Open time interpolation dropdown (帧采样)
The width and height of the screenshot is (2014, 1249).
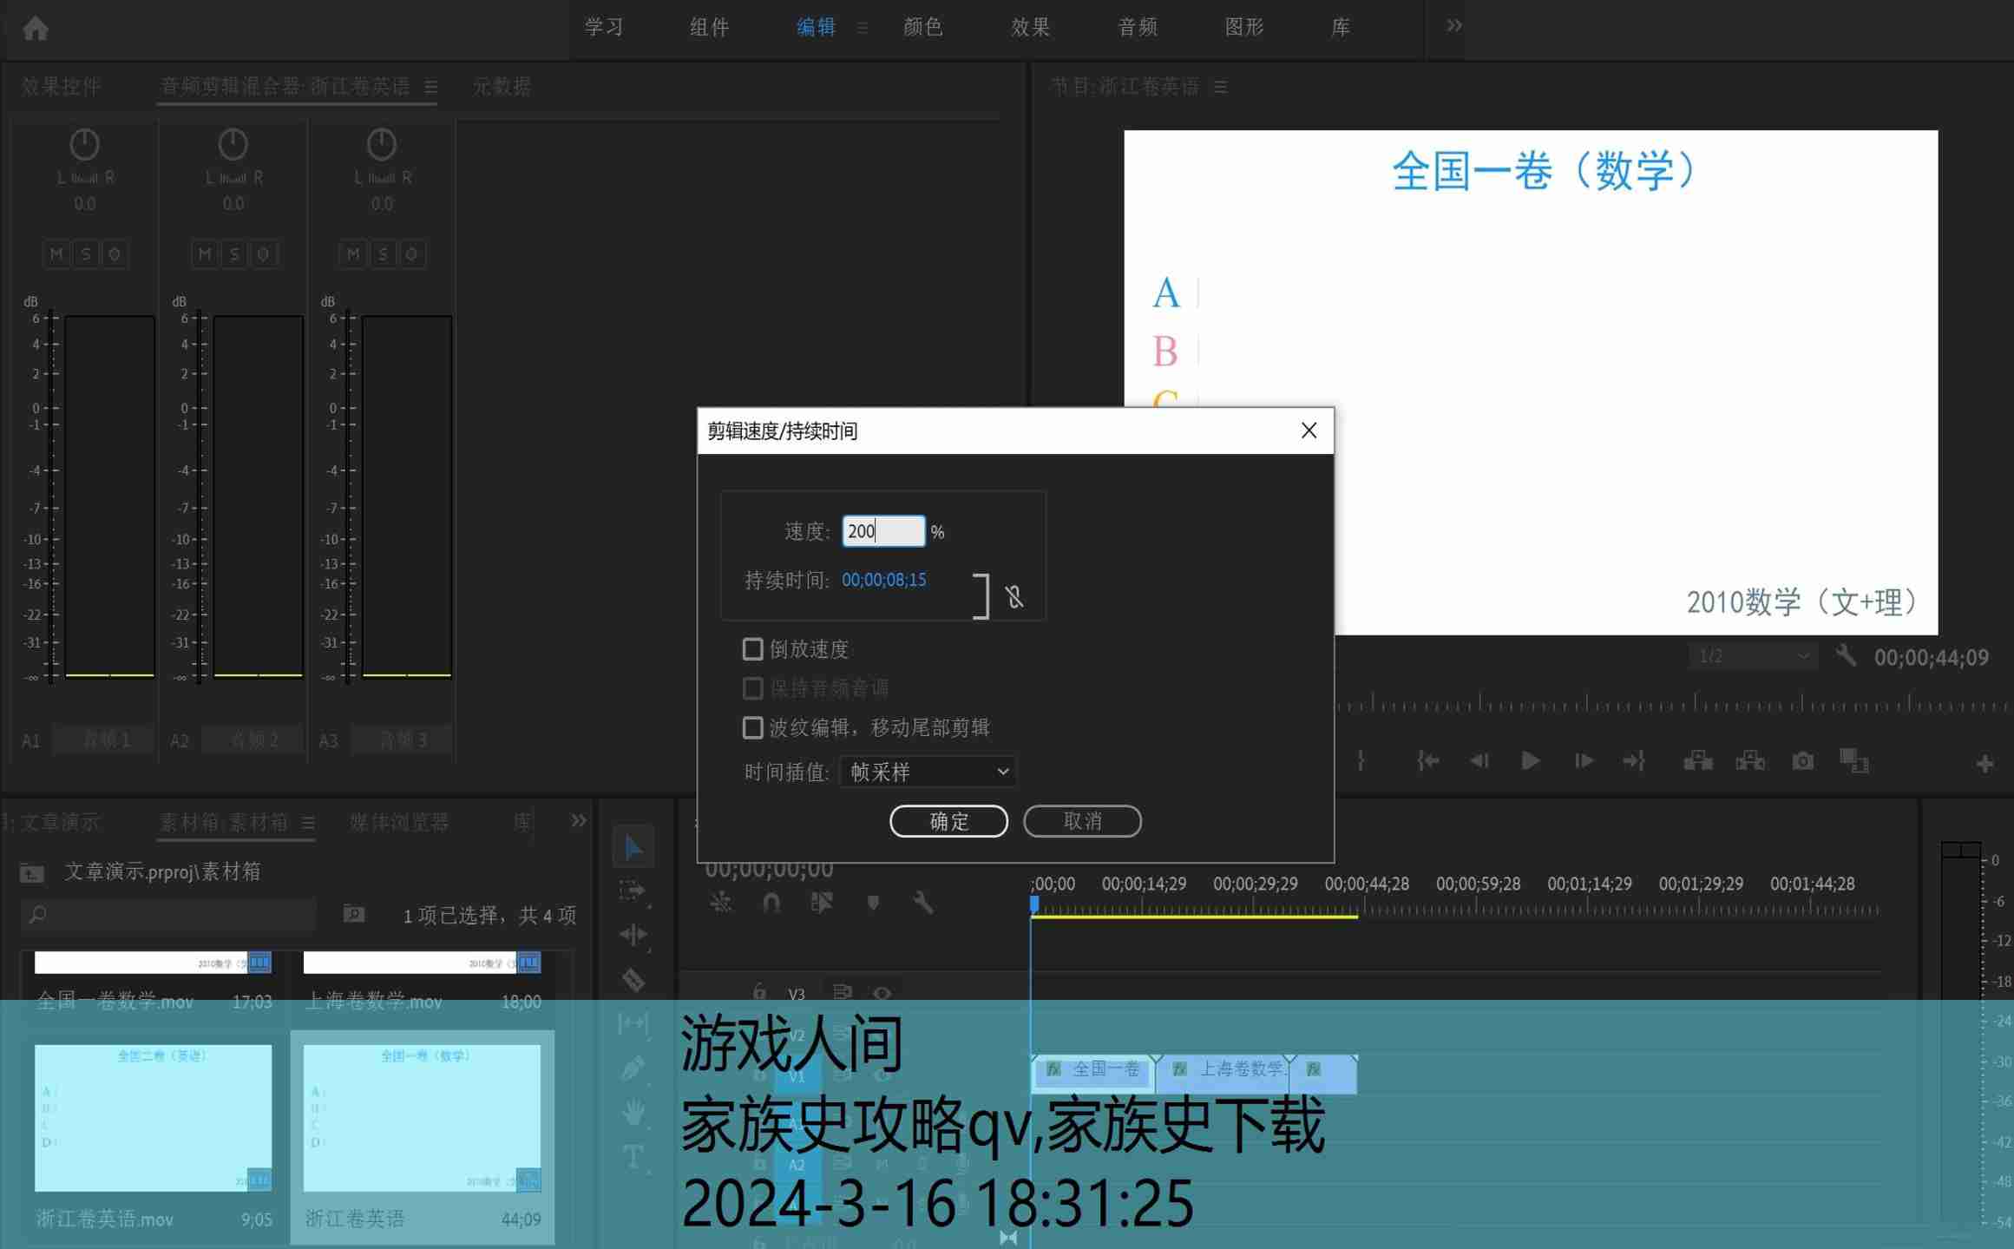pyautogui.click(x=928, y=772)
